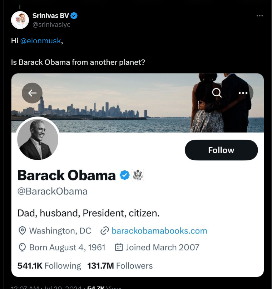Click the search magnifier on the profile banner
The image size is (272, 289).
pos(217,93)
